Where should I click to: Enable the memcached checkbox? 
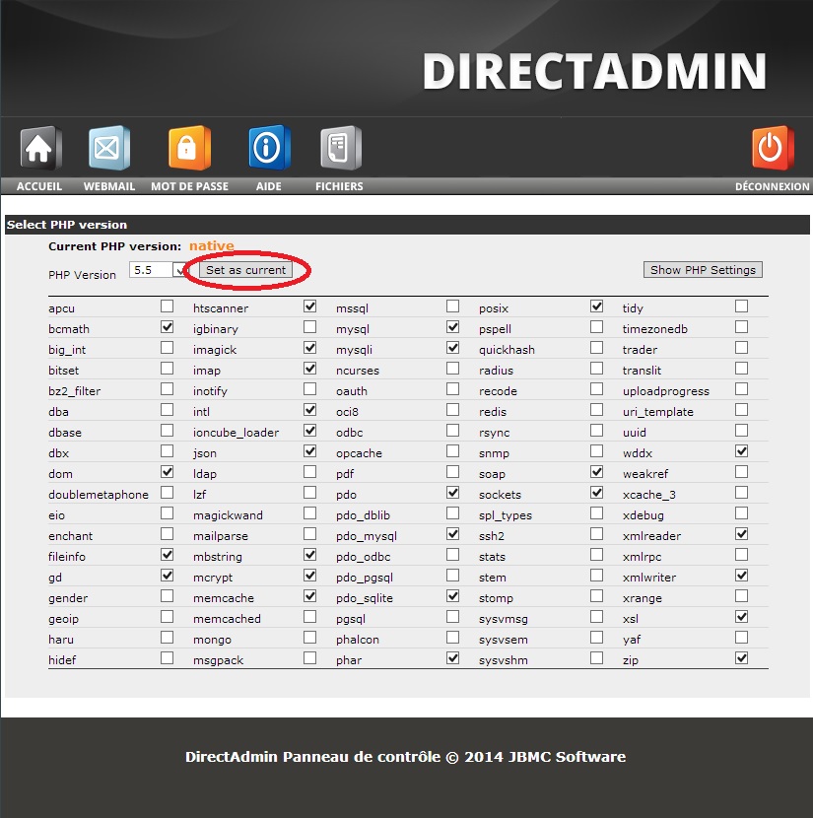309,617
